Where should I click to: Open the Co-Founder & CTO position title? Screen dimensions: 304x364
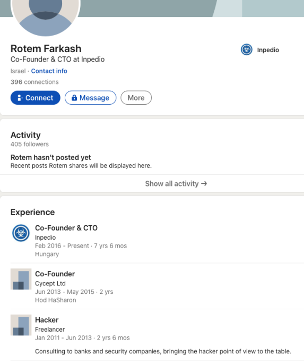[66, 228]
